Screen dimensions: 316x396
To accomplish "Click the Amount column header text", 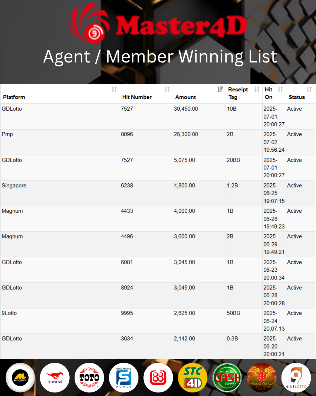I will point(186,97).
